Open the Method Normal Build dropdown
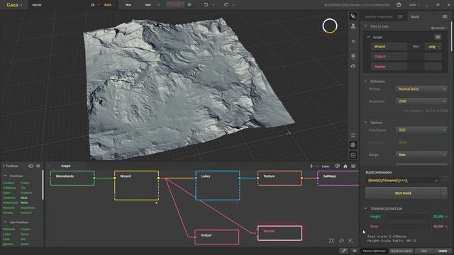The width and height of the screenshot is (454, 255). tap(421, 89)
